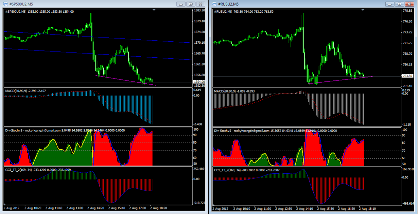Viewport: 418px width, 215px height.
Task: Click the MACD scale value -1.118
Action: 407,124
